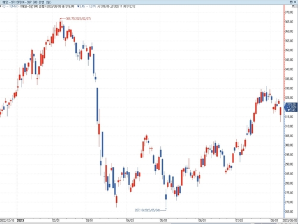The image size is (298, 224).
Task: Click the 02/01 date label on time axis
Action: click(55, 220)
